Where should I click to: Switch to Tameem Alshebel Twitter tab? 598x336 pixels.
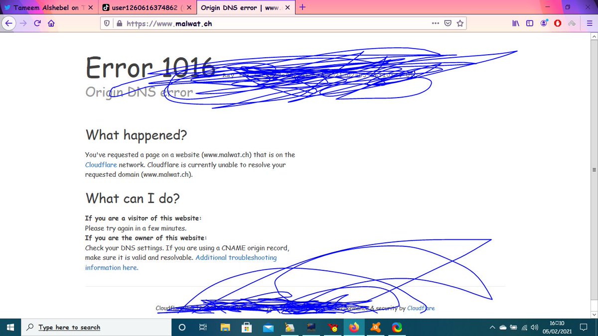tap(49, 8)
